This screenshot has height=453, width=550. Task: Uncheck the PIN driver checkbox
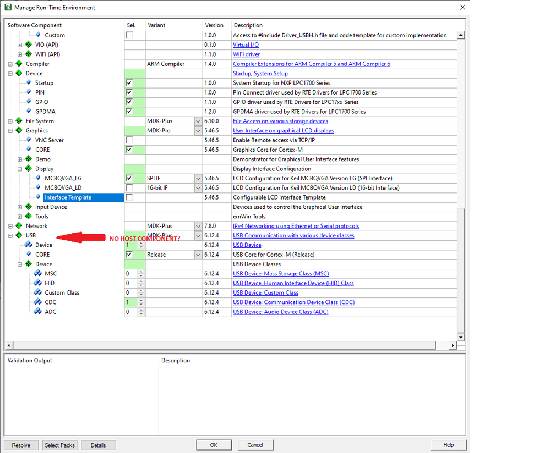click(x=129, y=92)
